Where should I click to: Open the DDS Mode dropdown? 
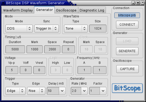[x=19, y=29]
